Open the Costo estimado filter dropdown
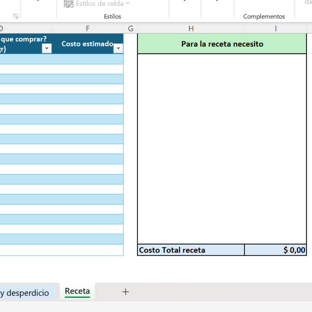This screenshot has height=312, width=312. point(117,48)
